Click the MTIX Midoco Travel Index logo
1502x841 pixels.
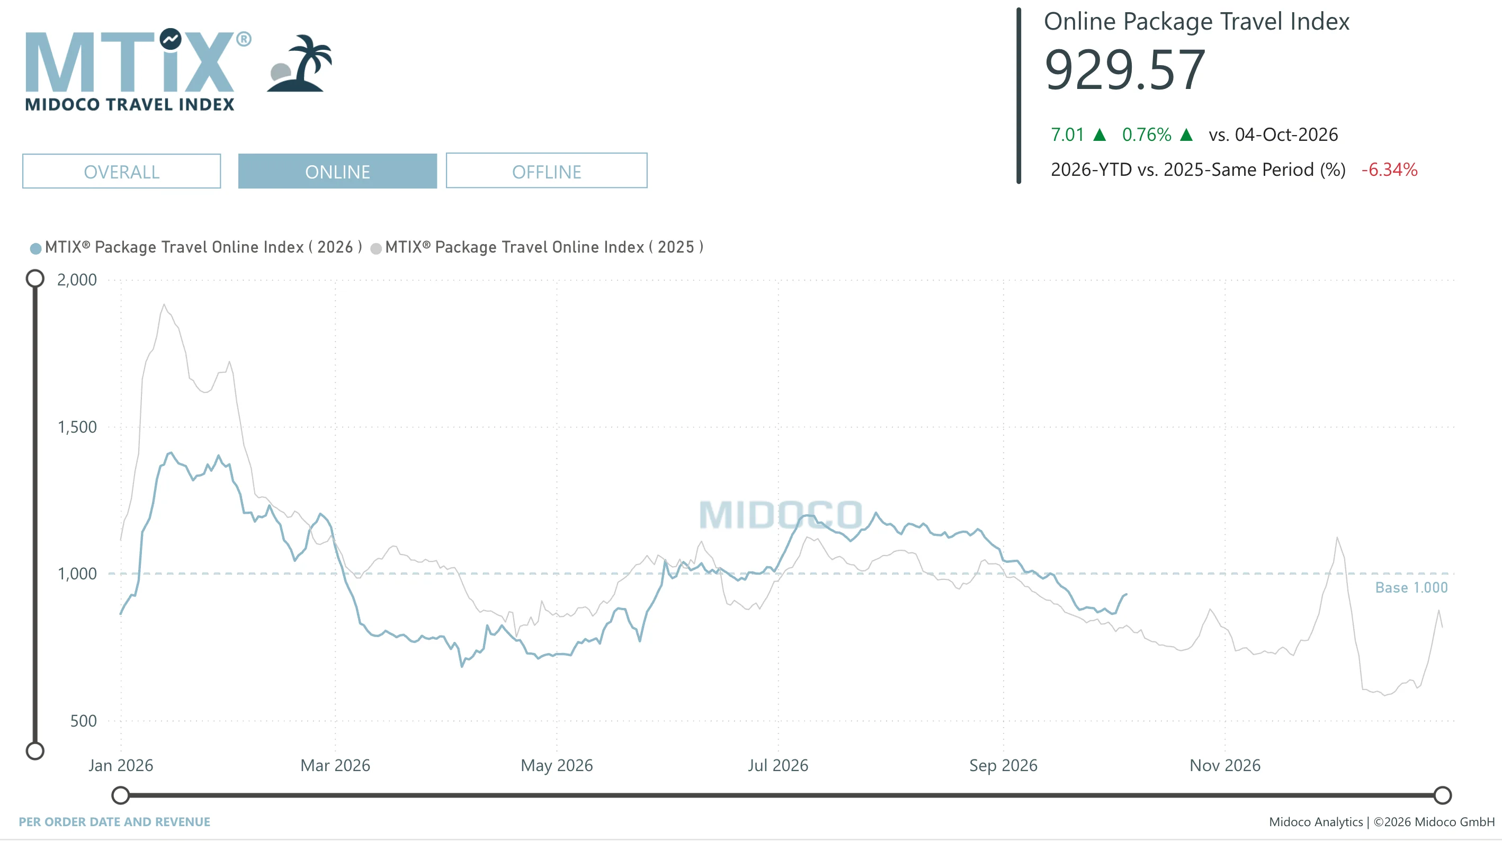138,69
